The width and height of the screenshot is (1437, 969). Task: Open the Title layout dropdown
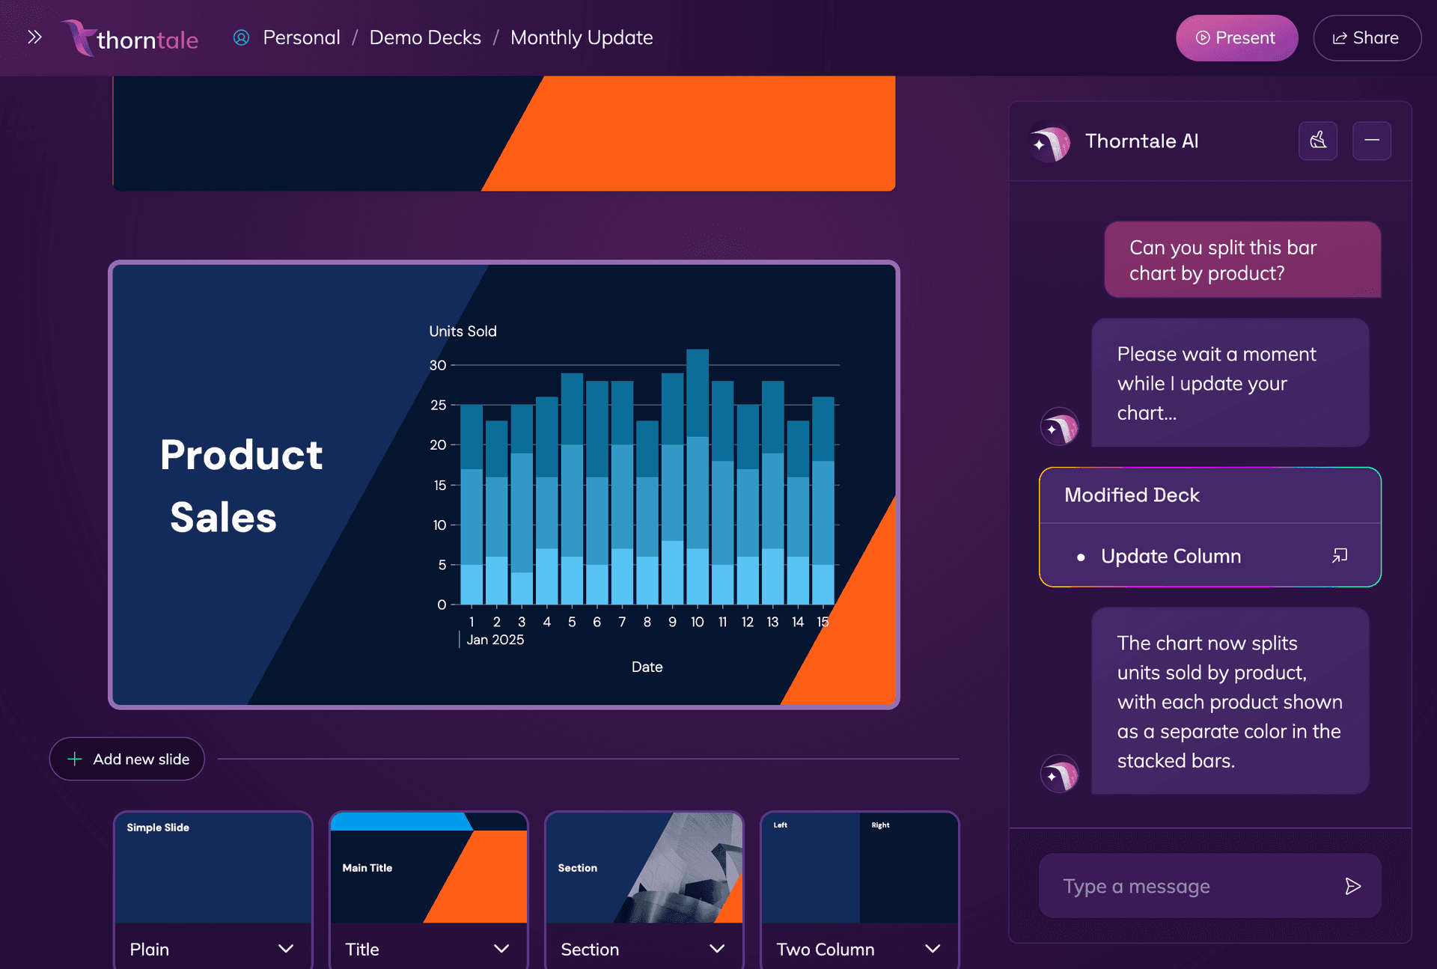coord(501,948)
